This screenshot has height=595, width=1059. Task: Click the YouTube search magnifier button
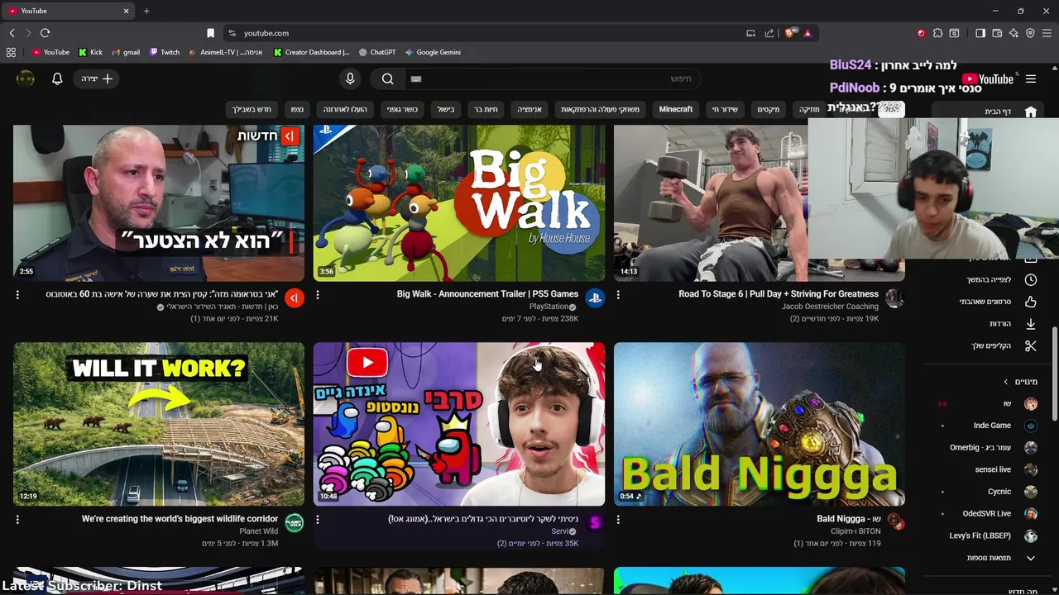[x=388, y=79]
